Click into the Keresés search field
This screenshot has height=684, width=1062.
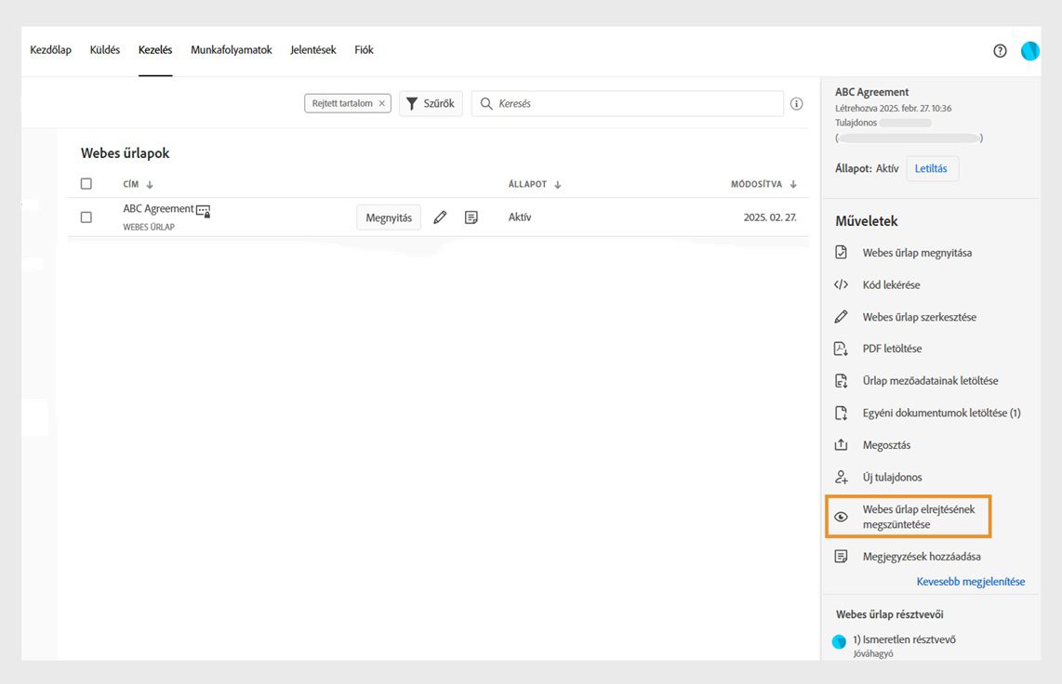coord(637,104)
